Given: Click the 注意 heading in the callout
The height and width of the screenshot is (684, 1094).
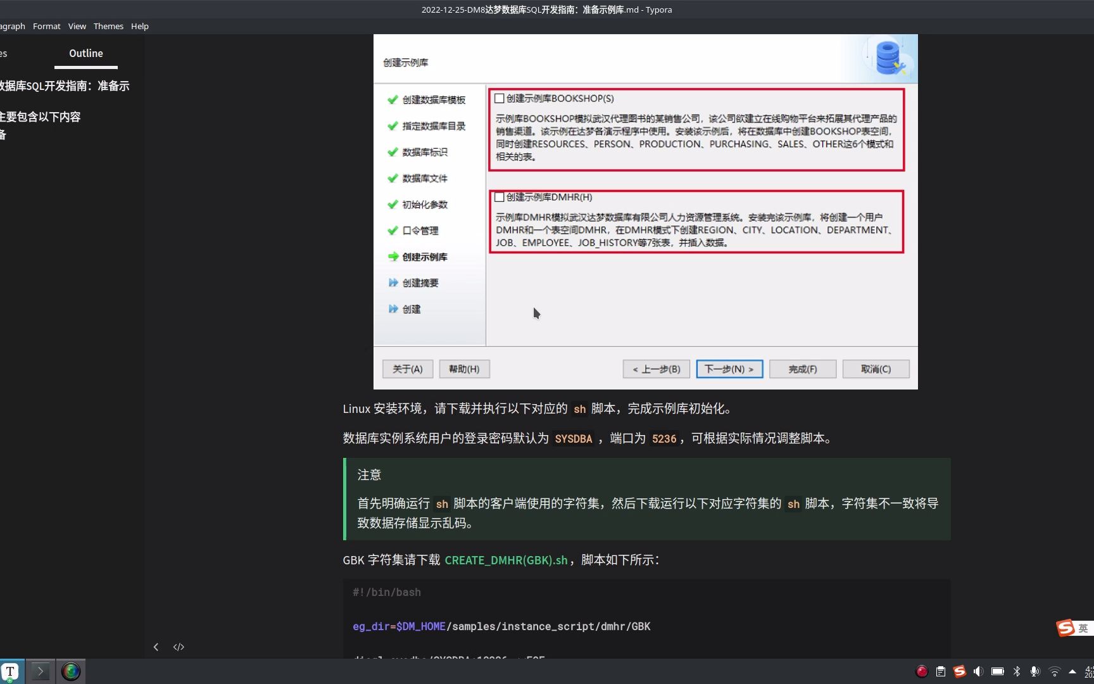Looking at the screenshot, I should 369,474.
